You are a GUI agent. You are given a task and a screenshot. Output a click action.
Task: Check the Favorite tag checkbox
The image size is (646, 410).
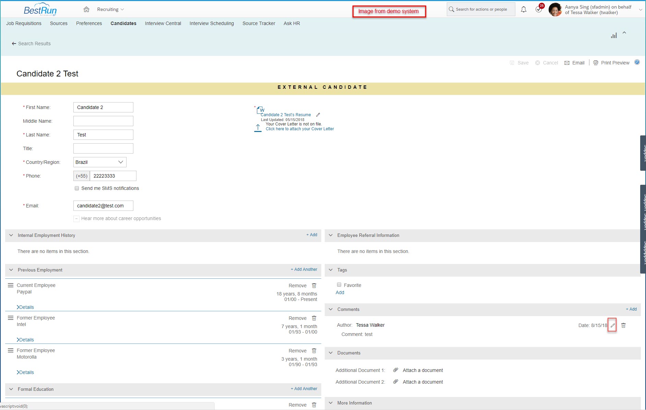pos(339,285)
